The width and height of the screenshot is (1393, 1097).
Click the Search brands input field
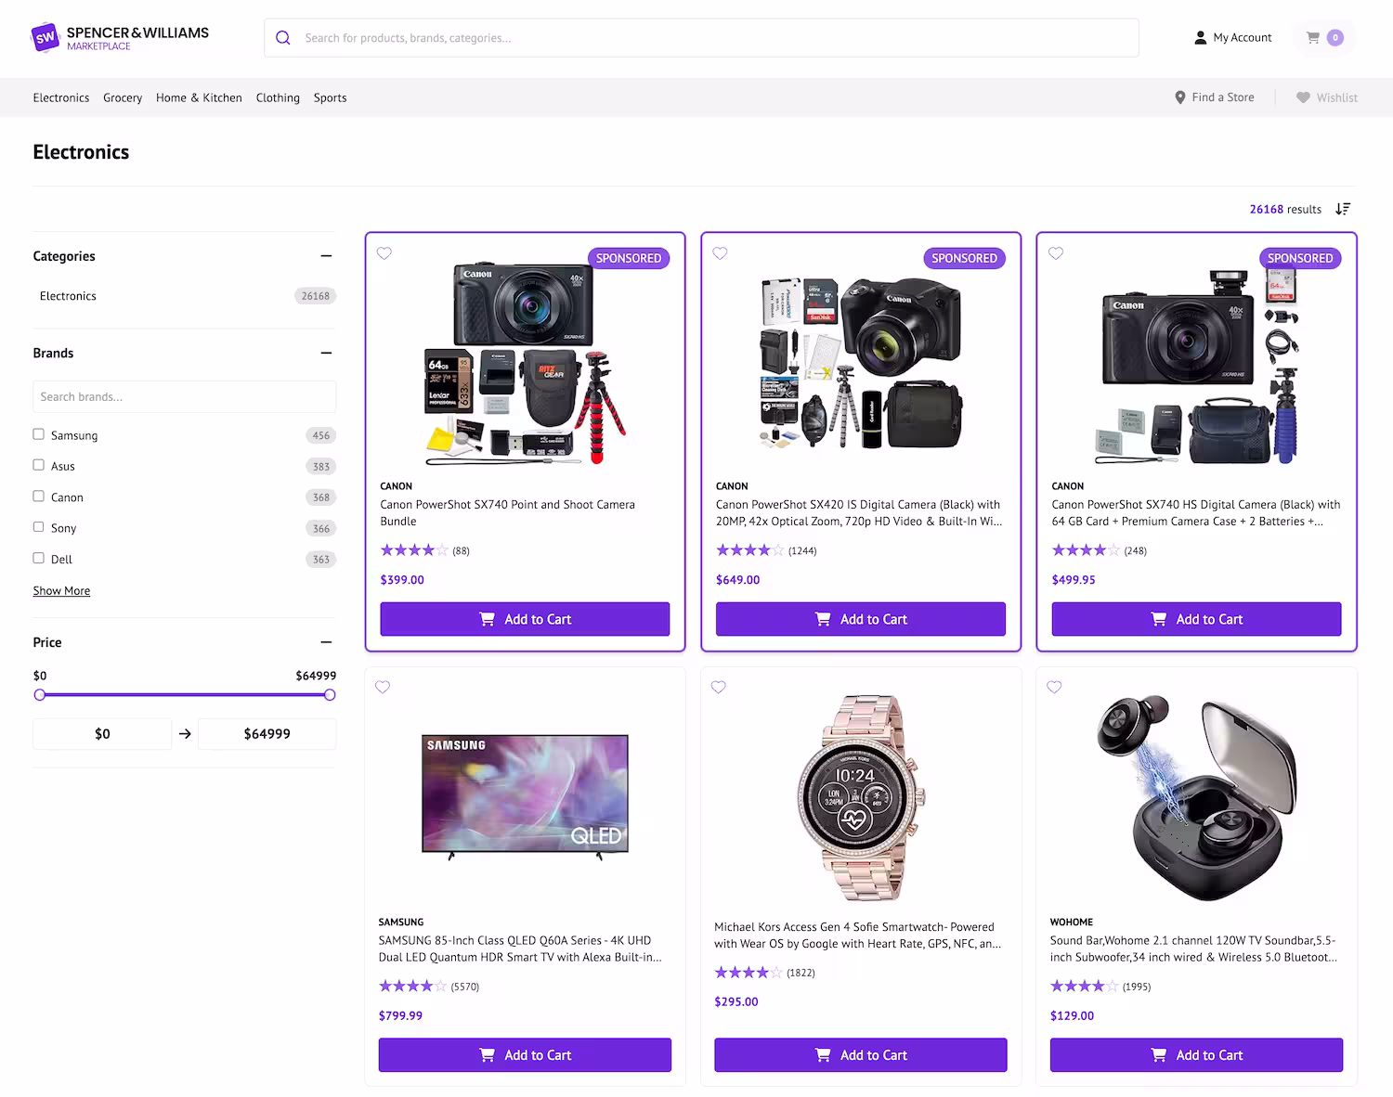click(184, 396)
